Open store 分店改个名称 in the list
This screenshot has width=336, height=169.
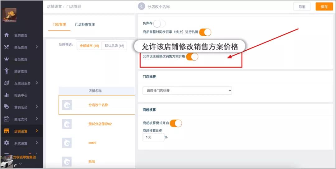pyautogui.click(x=98, y=105)
